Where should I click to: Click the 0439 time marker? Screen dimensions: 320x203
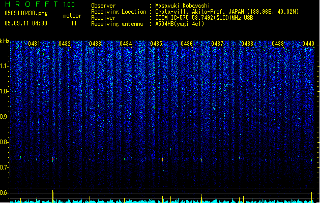tap(278, 44)
